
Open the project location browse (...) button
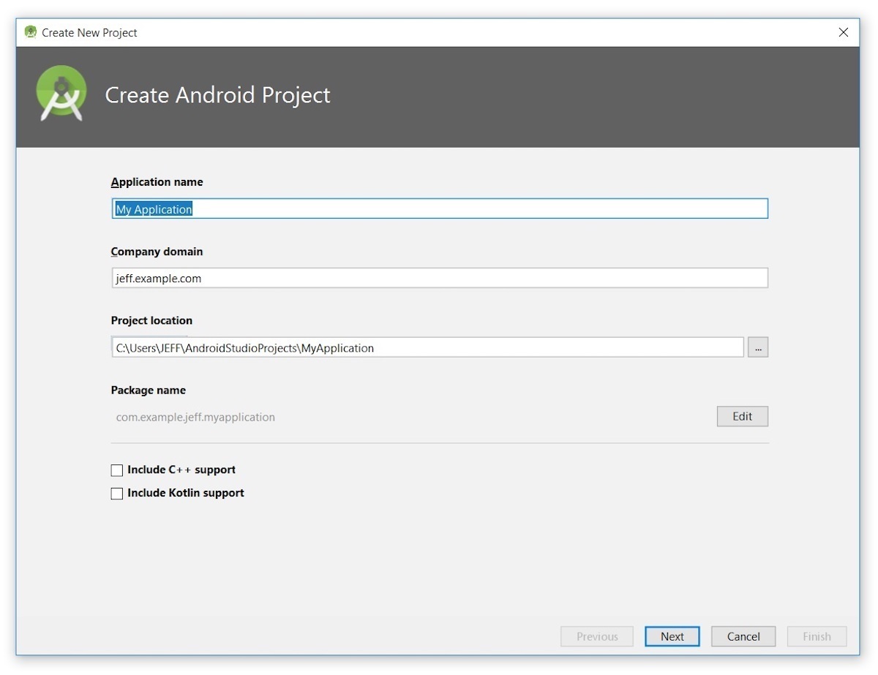pos(757,347)
